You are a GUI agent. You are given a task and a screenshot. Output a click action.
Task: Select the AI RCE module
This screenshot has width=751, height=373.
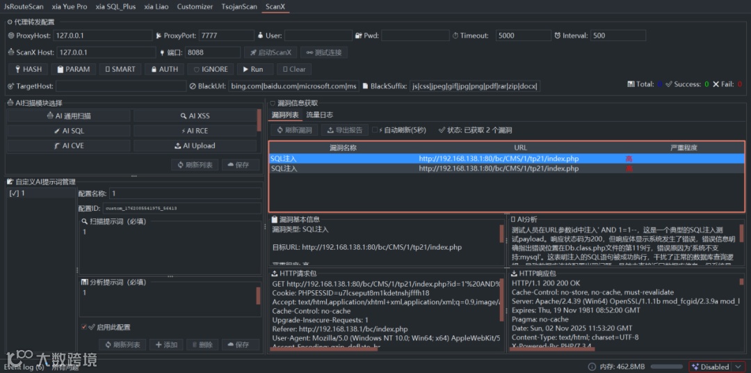coord(195,130)
